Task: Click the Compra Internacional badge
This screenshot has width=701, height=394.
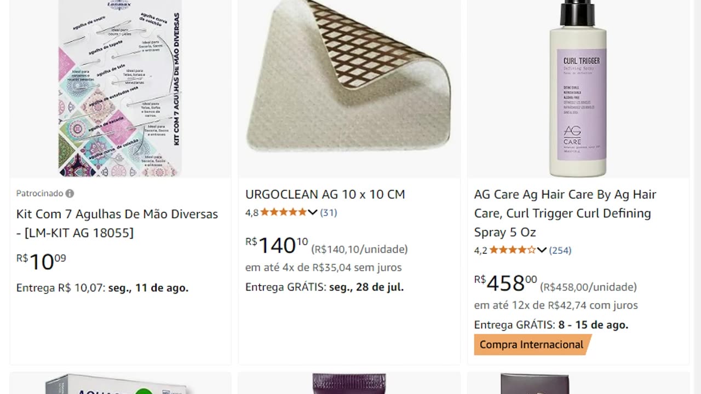Action: tap(531, 345)
